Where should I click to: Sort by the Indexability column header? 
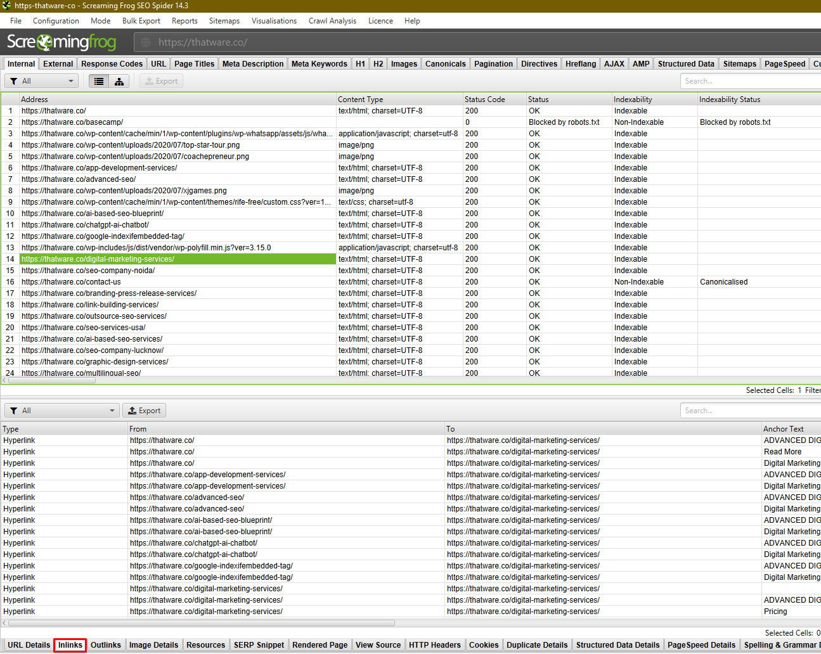[x=655, y=99]
